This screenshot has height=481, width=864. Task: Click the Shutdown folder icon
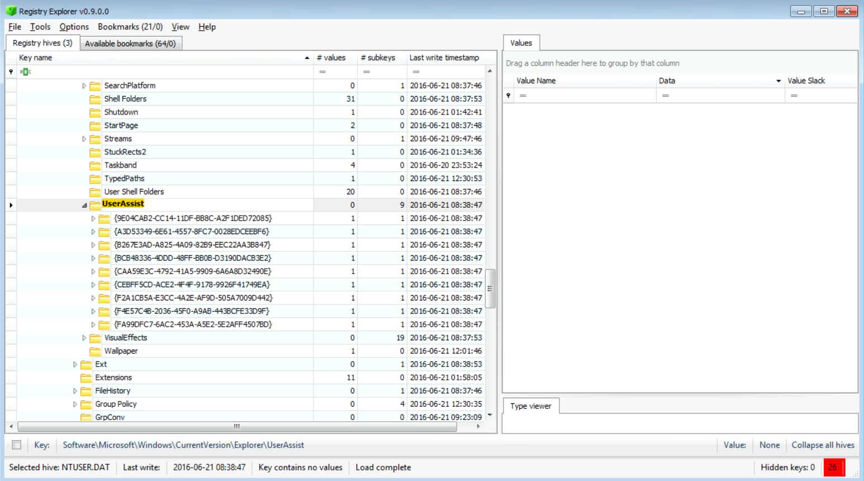point(95,112)
